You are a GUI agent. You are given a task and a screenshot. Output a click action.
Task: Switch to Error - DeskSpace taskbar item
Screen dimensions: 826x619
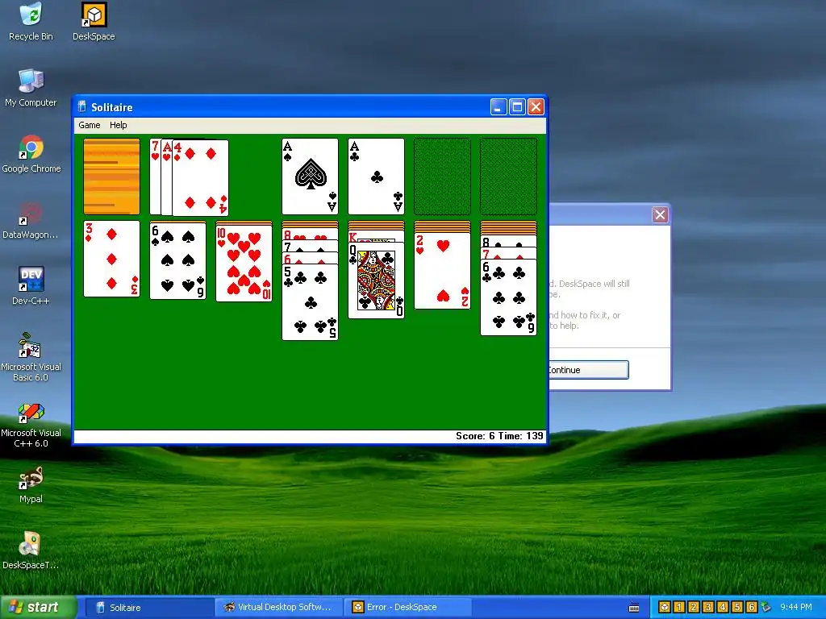pyautogui.click(x=407, y=608)
